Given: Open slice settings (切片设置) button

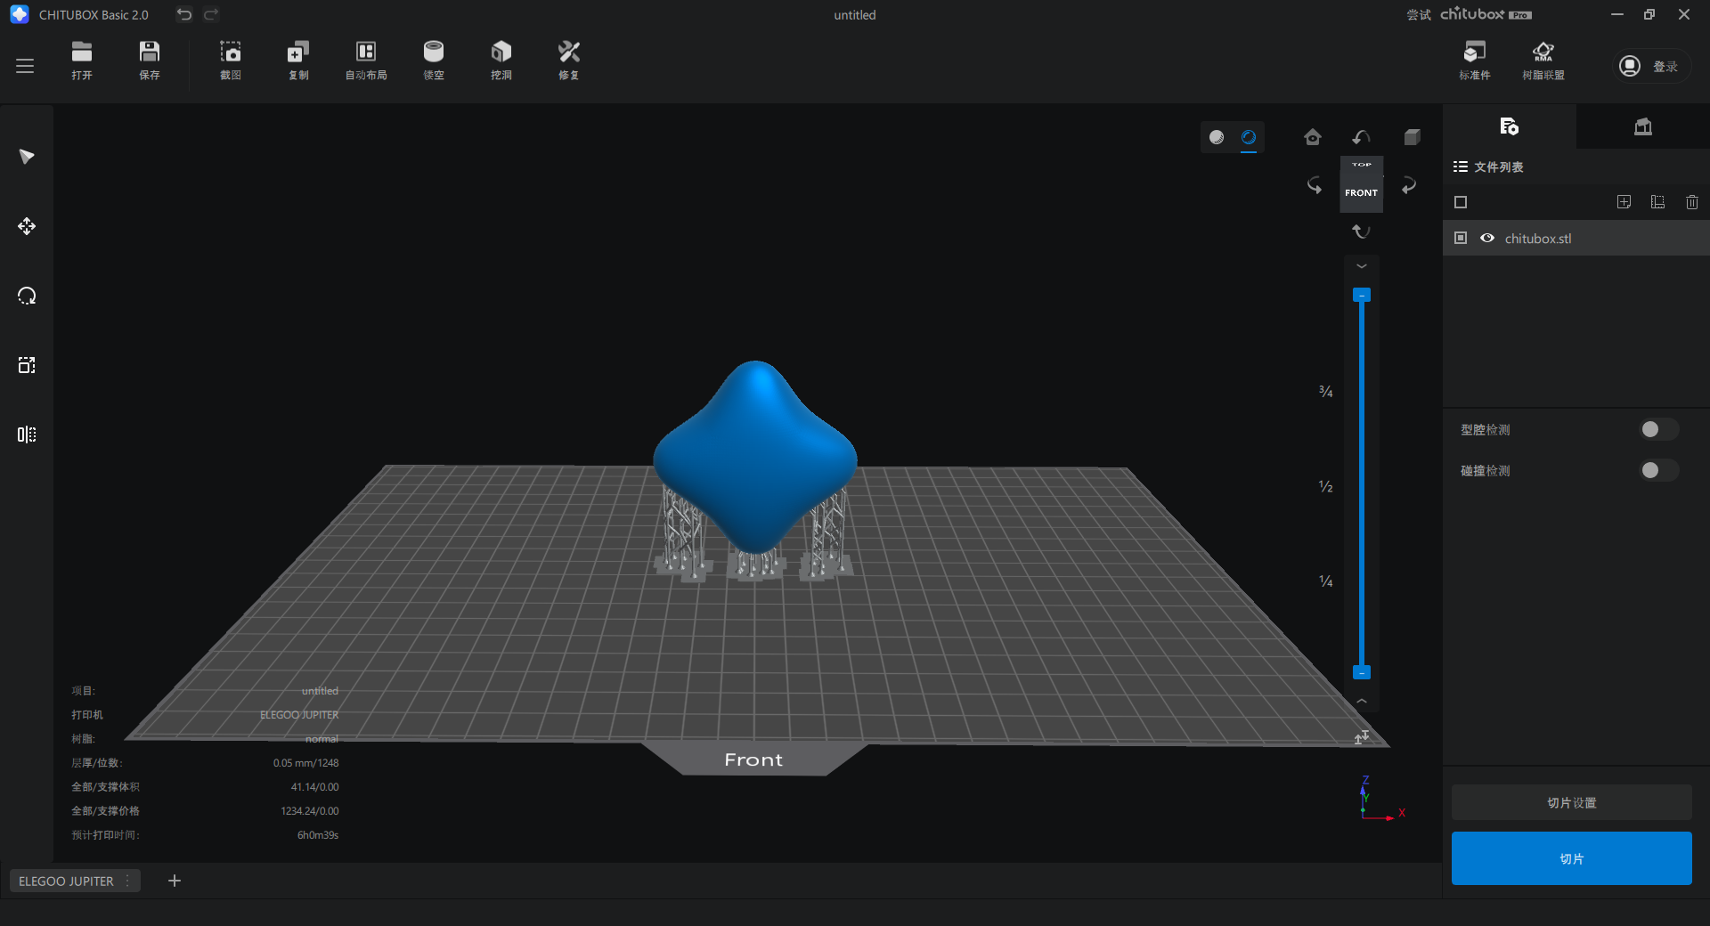Looking at the screenshot, I should (1572, 802).
